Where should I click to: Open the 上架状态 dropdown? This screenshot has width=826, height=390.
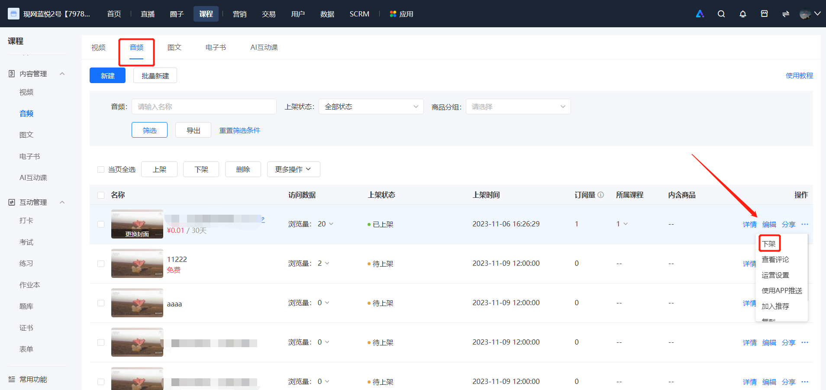pos(371,106)
